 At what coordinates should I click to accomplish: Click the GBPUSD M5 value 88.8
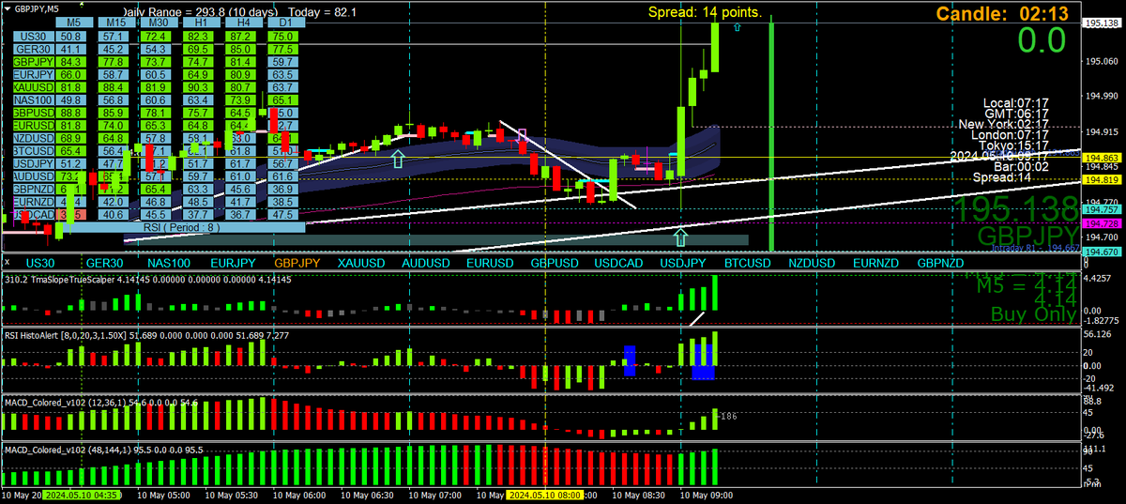click(x=73, y=113)
